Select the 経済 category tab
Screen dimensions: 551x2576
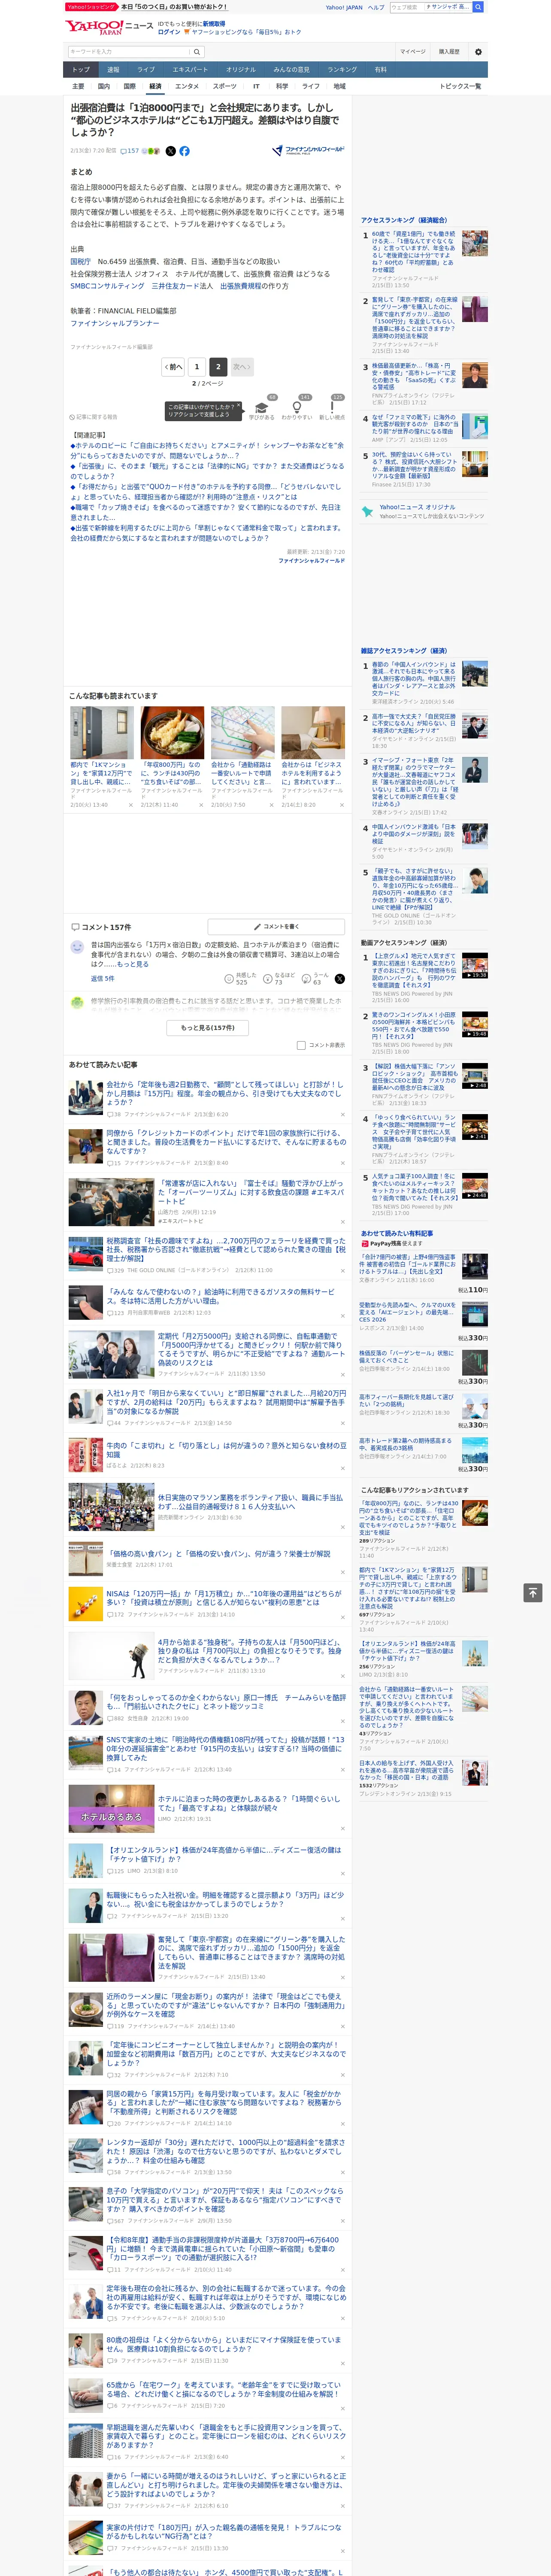tap(155, 86)
